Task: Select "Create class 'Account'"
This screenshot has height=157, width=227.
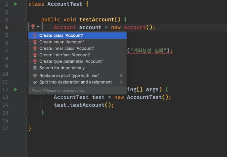Action: click(77, 36)
